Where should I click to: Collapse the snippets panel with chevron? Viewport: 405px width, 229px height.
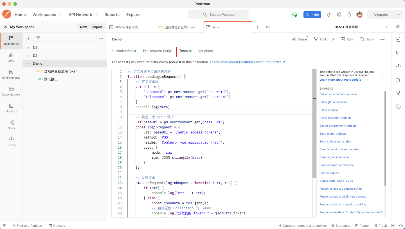tap(382, 74)
